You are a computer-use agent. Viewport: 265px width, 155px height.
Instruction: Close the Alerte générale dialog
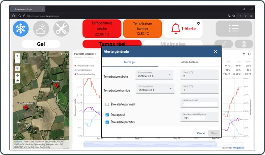click(x=216, y=52)
